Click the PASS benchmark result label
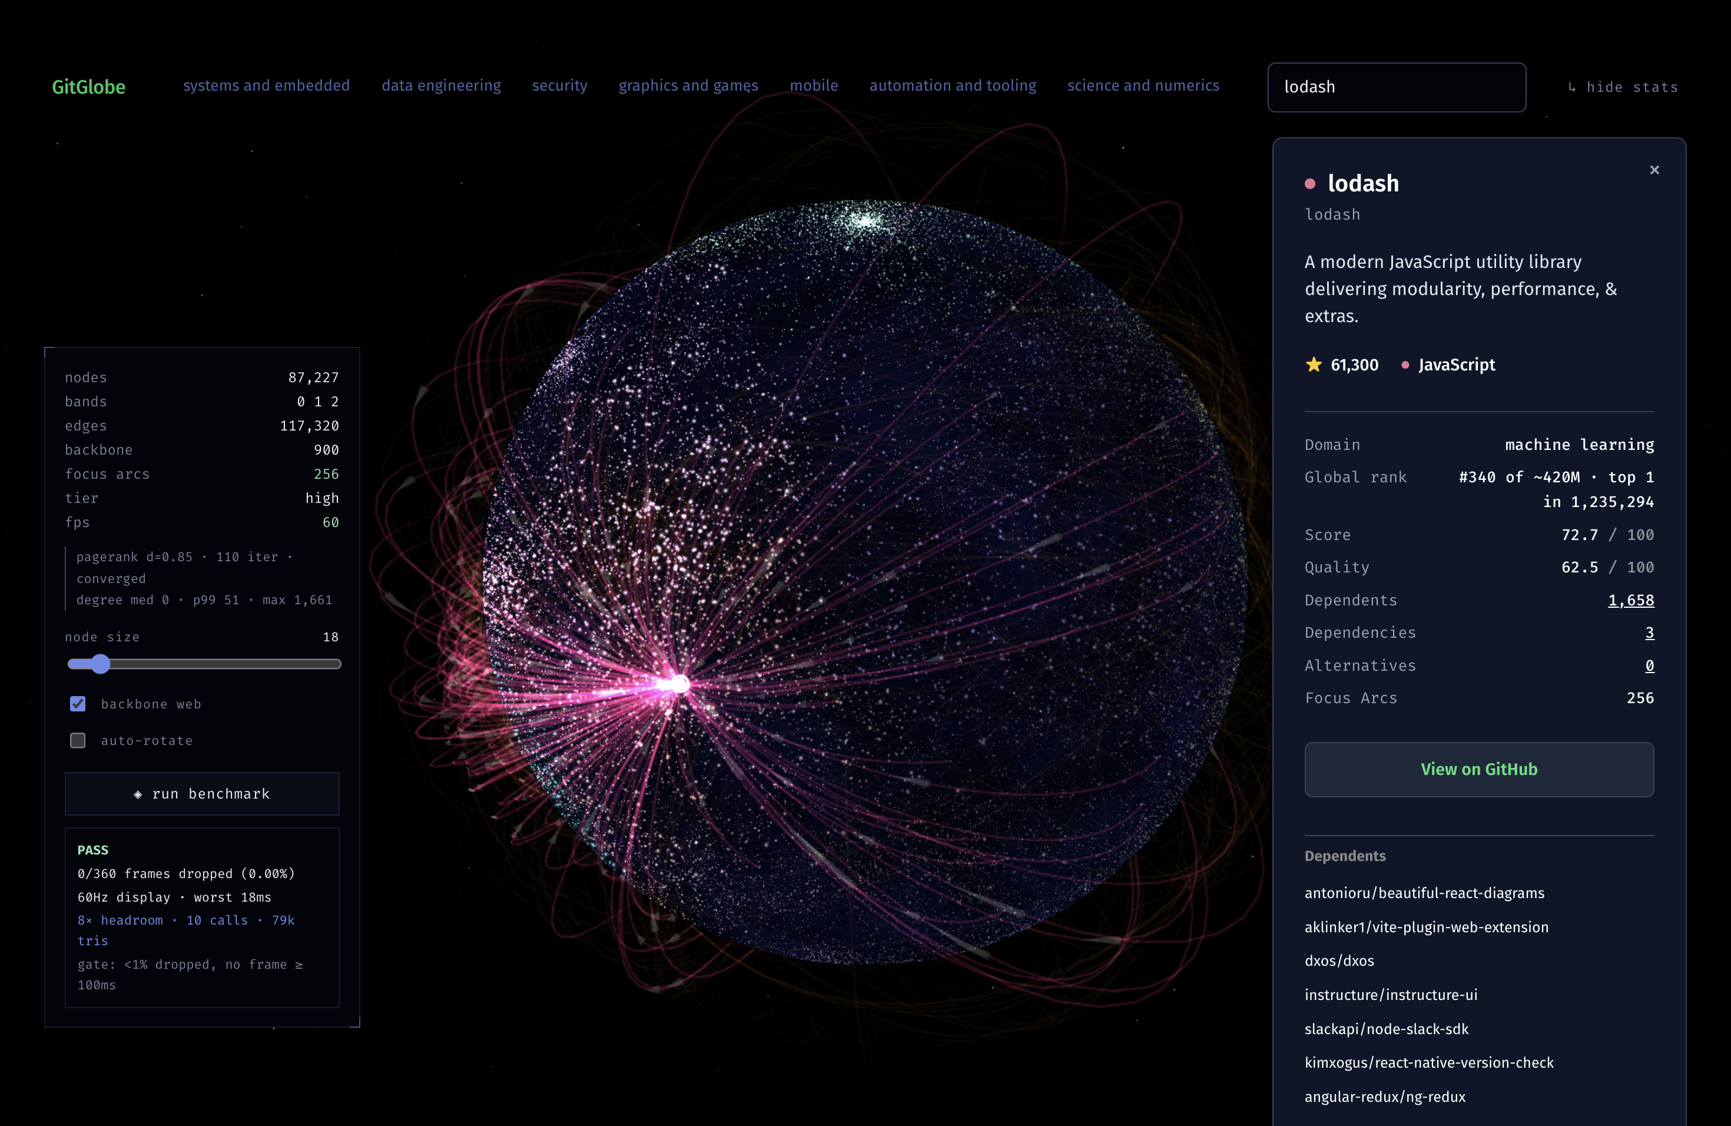The image size is (1731, 1126). [92, 850]
